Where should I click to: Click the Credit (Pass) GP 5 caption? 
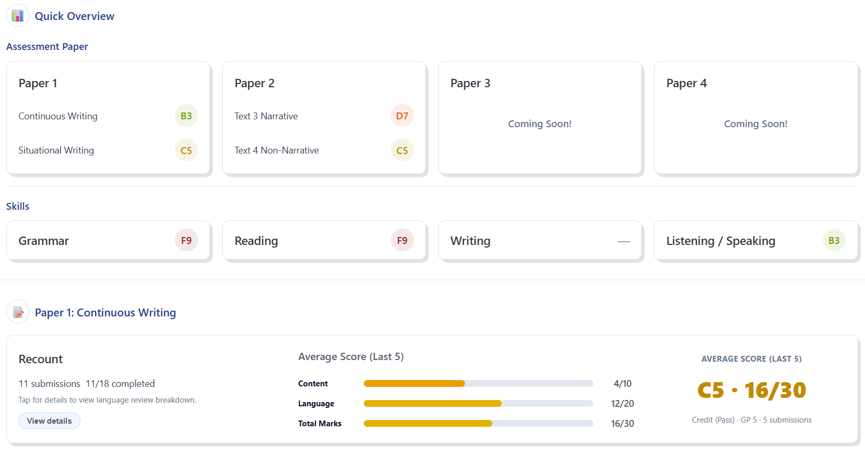pyautogui.click(x=752, y=420)
